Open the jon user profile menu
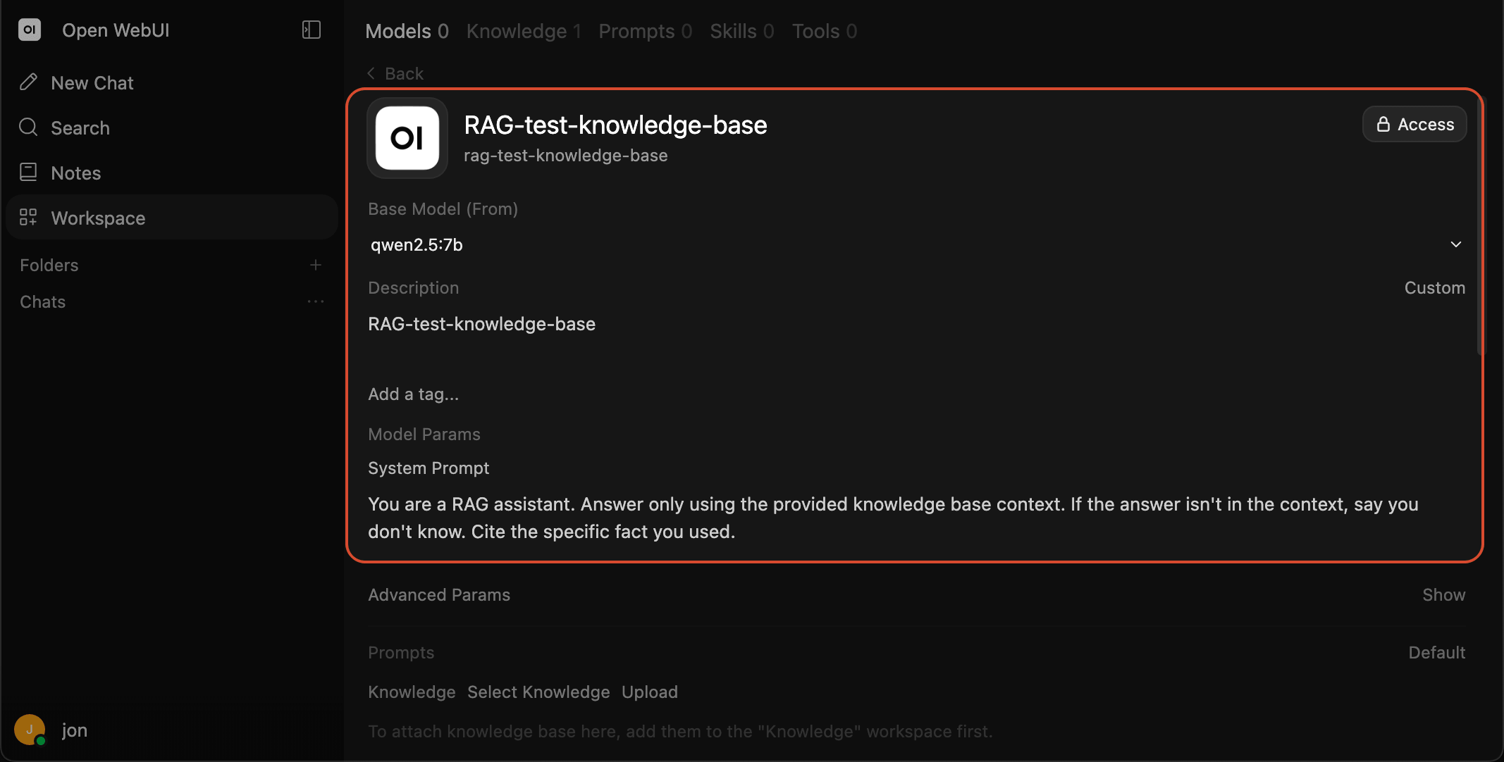 [x=51, y=730]
